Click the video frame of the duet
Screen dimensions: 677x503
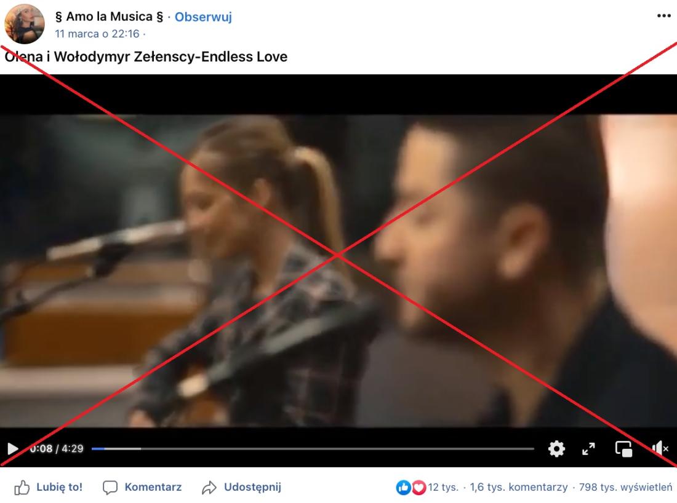338,271
